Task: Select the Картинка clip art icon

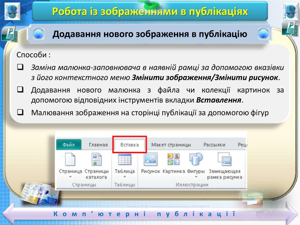Action: [173, 160]
